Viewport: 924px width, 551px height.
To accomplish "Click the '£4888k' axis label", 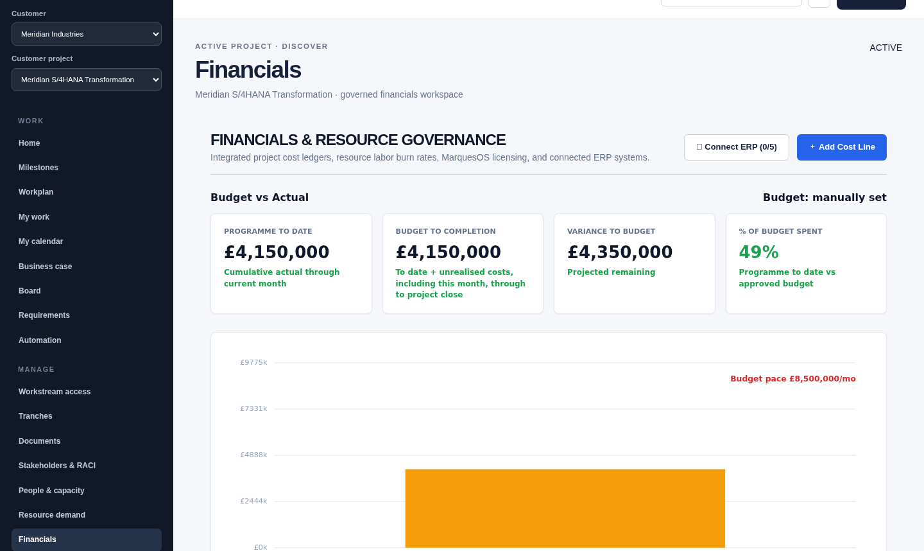I will tap(253, 455).
